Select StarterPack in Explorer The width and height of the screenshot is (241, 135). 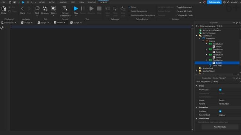pos(208,68)
